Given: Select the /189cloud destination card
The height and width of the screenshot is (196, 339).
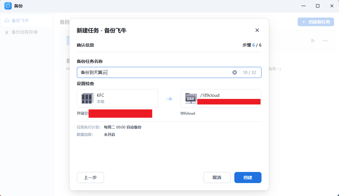Looking at the screenshot, I should click(220, 98).
